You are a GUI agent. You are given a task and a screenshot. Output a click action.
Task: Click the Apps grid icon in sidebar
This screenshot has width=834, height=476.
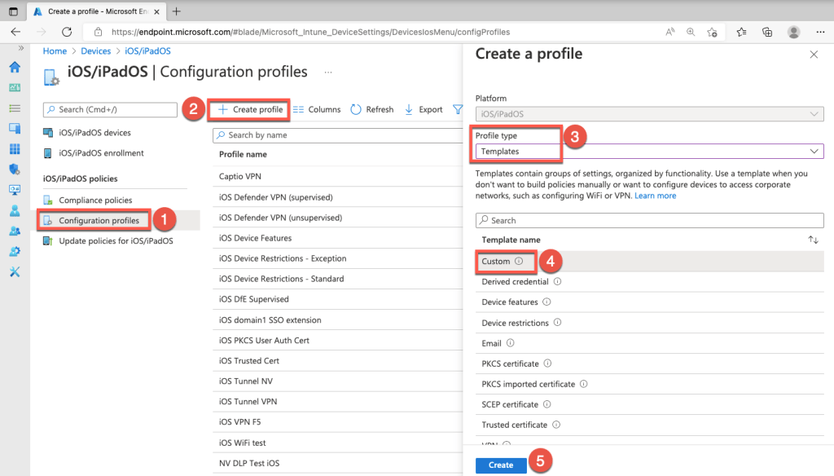(x=14, y=148)
